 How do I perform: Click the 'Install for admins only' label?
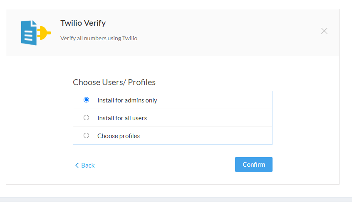(x=127, y=100)
